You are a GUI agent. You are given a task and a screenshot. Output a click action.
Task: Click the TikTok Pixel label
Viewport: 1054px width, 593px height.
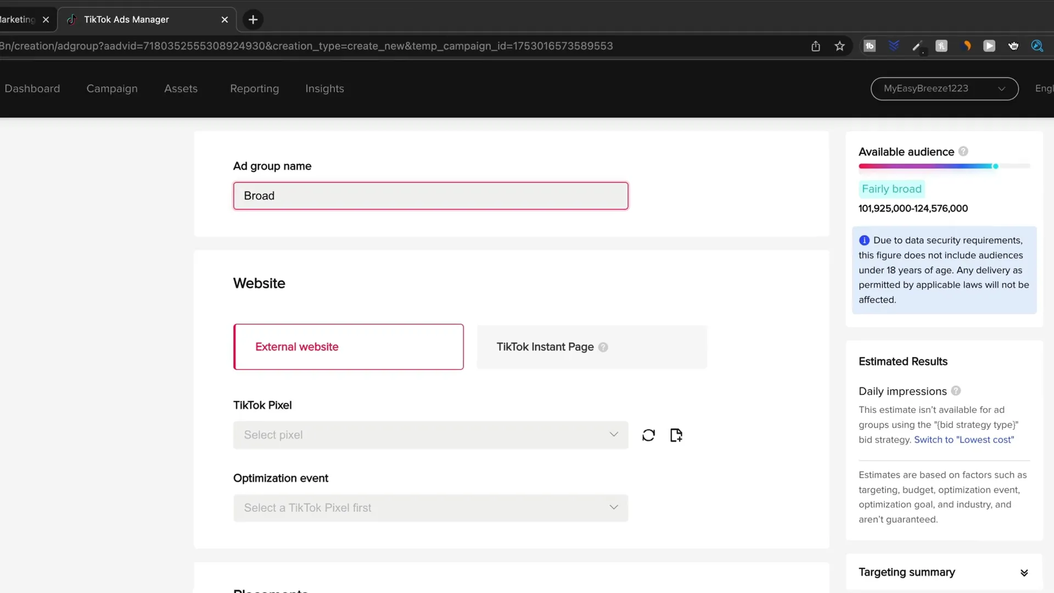[x=262, y=405]
